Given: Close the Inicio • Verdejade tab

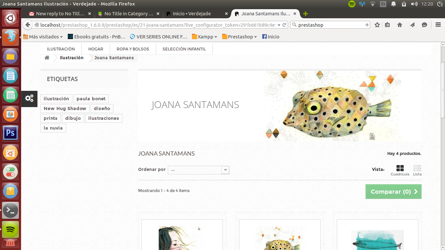Looking at the screenshot, I should (226, 14).
